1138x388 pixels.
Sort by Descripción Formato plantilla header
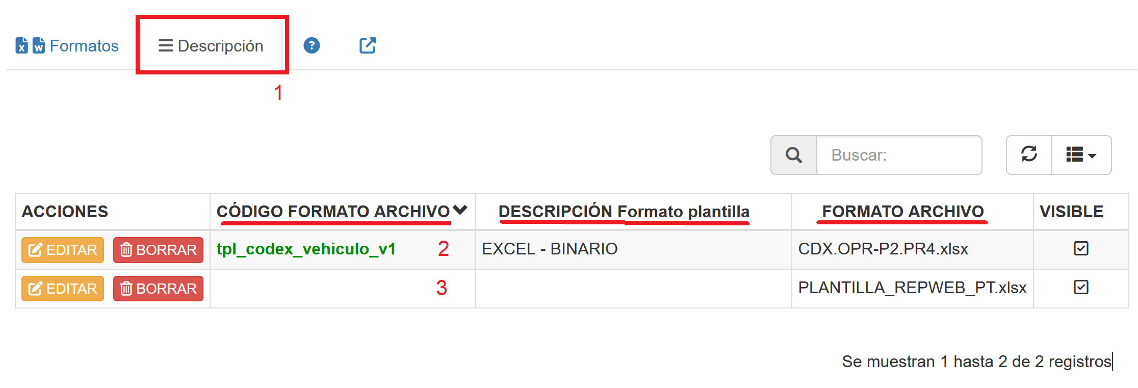pos(624,212)
